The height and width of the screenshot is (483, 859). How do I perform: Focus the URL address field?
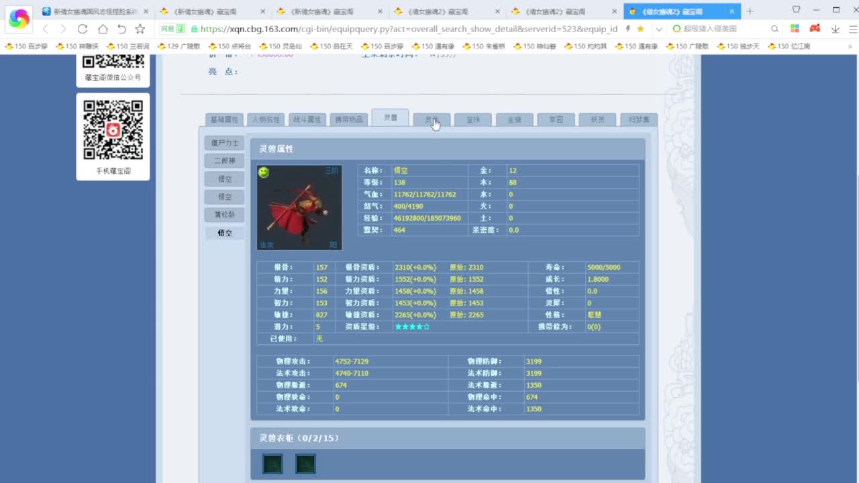(x=409, y=29)
